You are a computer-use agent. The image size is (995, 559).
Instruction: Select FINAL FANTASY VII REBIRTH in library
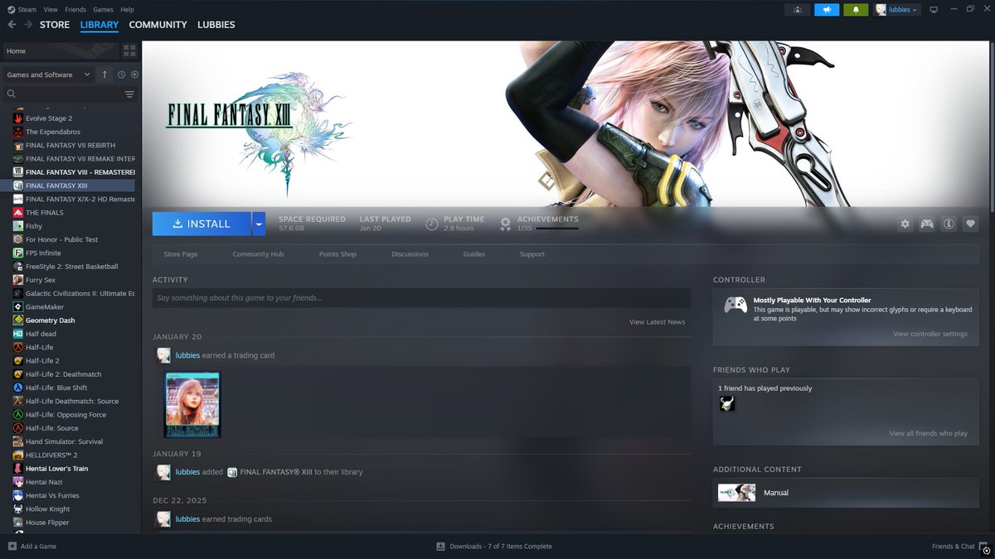pos(69,145)
